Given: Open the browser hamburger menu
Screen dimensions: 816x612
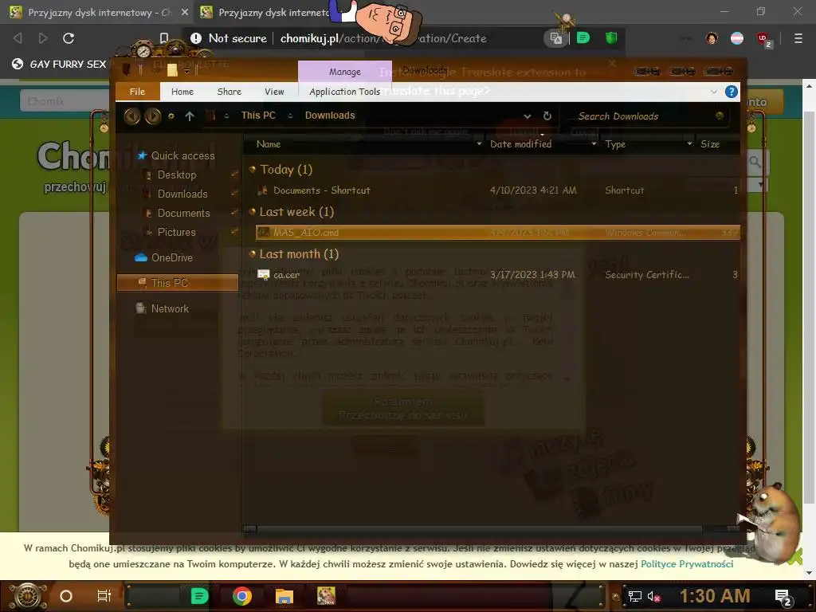Looking at the screenshot, I should tap(798, 38).
